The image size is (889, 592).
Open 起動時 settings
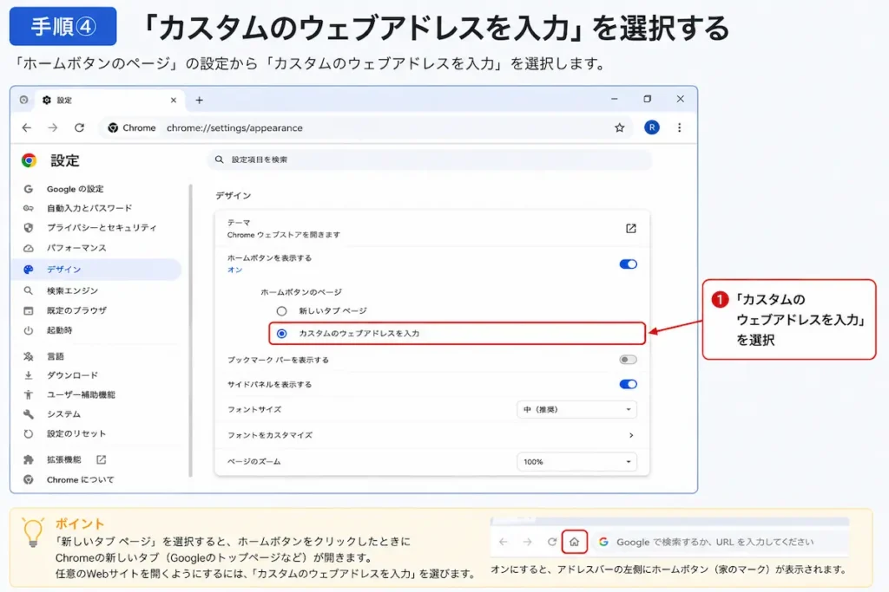click(x=60, y=330)
